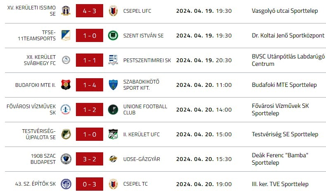
Task: Open the 4 - 3 match result
Action: 90,11
